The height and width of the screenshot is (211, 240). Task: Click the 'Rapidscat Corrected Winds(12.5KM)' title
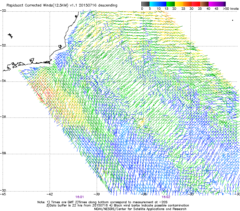pos(37,6)
